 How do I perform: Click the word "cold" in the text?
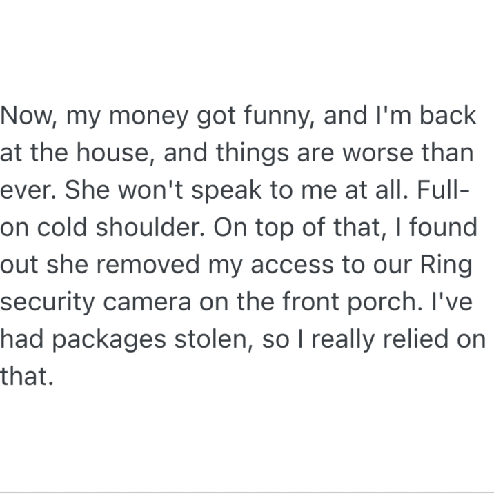pos(62,227)
